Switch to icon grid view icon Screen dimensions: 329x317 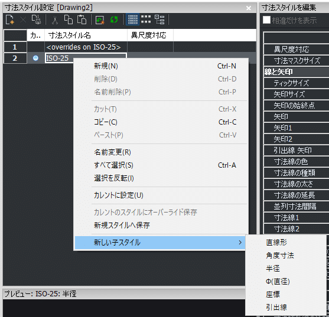[146, 19]
